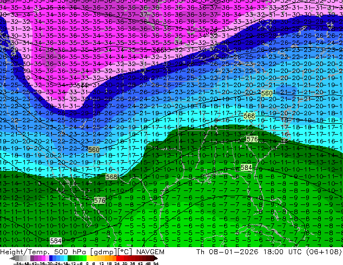The image size is (343, 265).
Task: Click the 560 contour label near the Great Lakes
Action: click(x=267, y=94)
